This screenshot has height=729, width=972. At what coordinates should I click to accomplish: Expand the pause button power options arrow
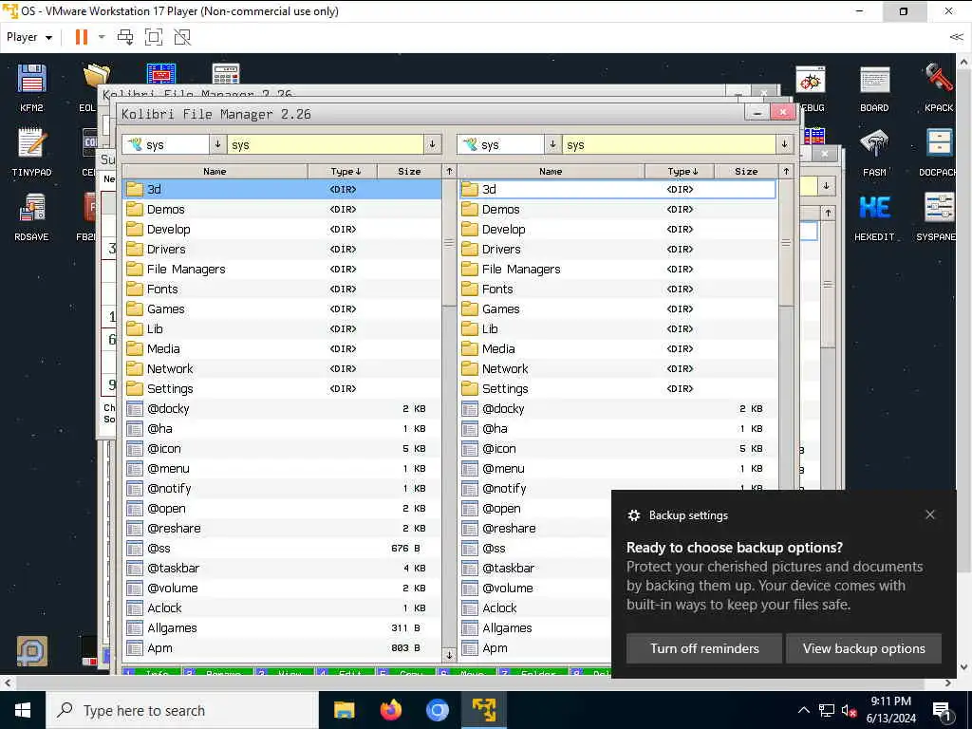pyautogui.click(x=102, y=37)
